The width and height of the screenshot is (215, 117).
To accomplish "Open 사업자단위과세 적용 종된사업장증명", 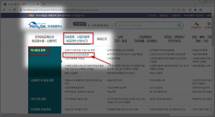I will (167, 54).
